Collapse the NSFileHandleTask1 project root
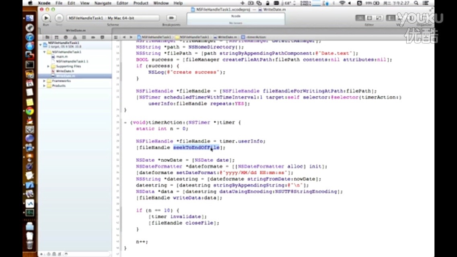457x257 pixels. [x=41, y=45]
